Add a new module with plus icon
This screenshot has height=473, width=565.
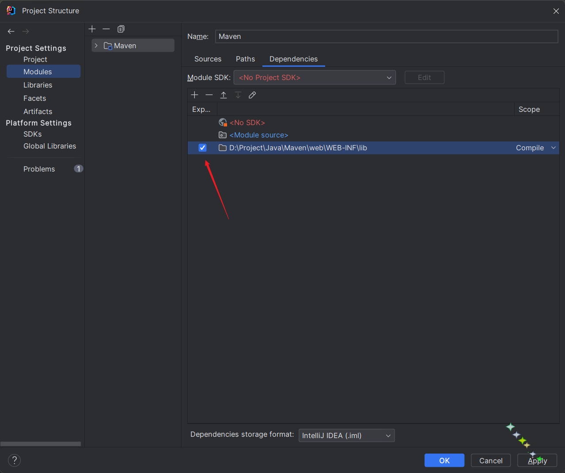(92, 29)
